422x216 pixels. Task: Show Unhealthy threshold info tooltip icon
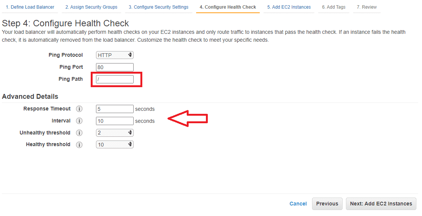click(79, 133)
